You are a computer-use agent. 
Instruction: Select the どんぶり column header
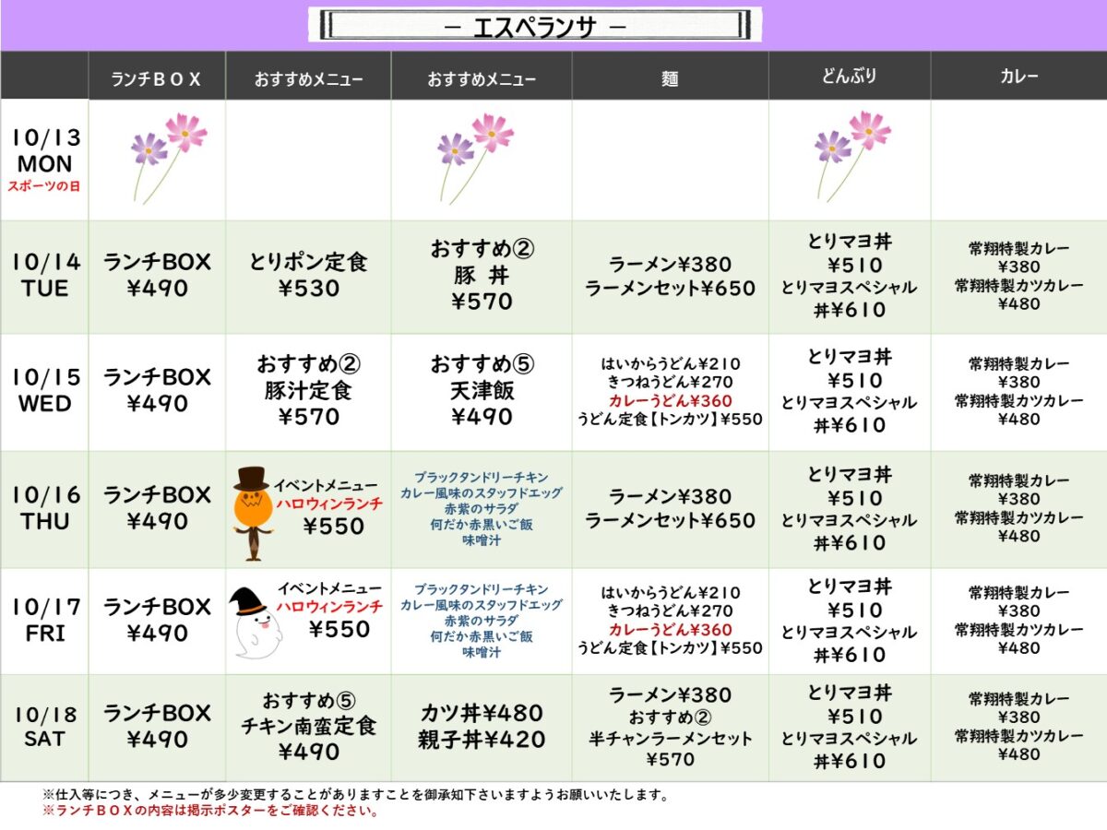pyautogui.click(x=849, y=77)
